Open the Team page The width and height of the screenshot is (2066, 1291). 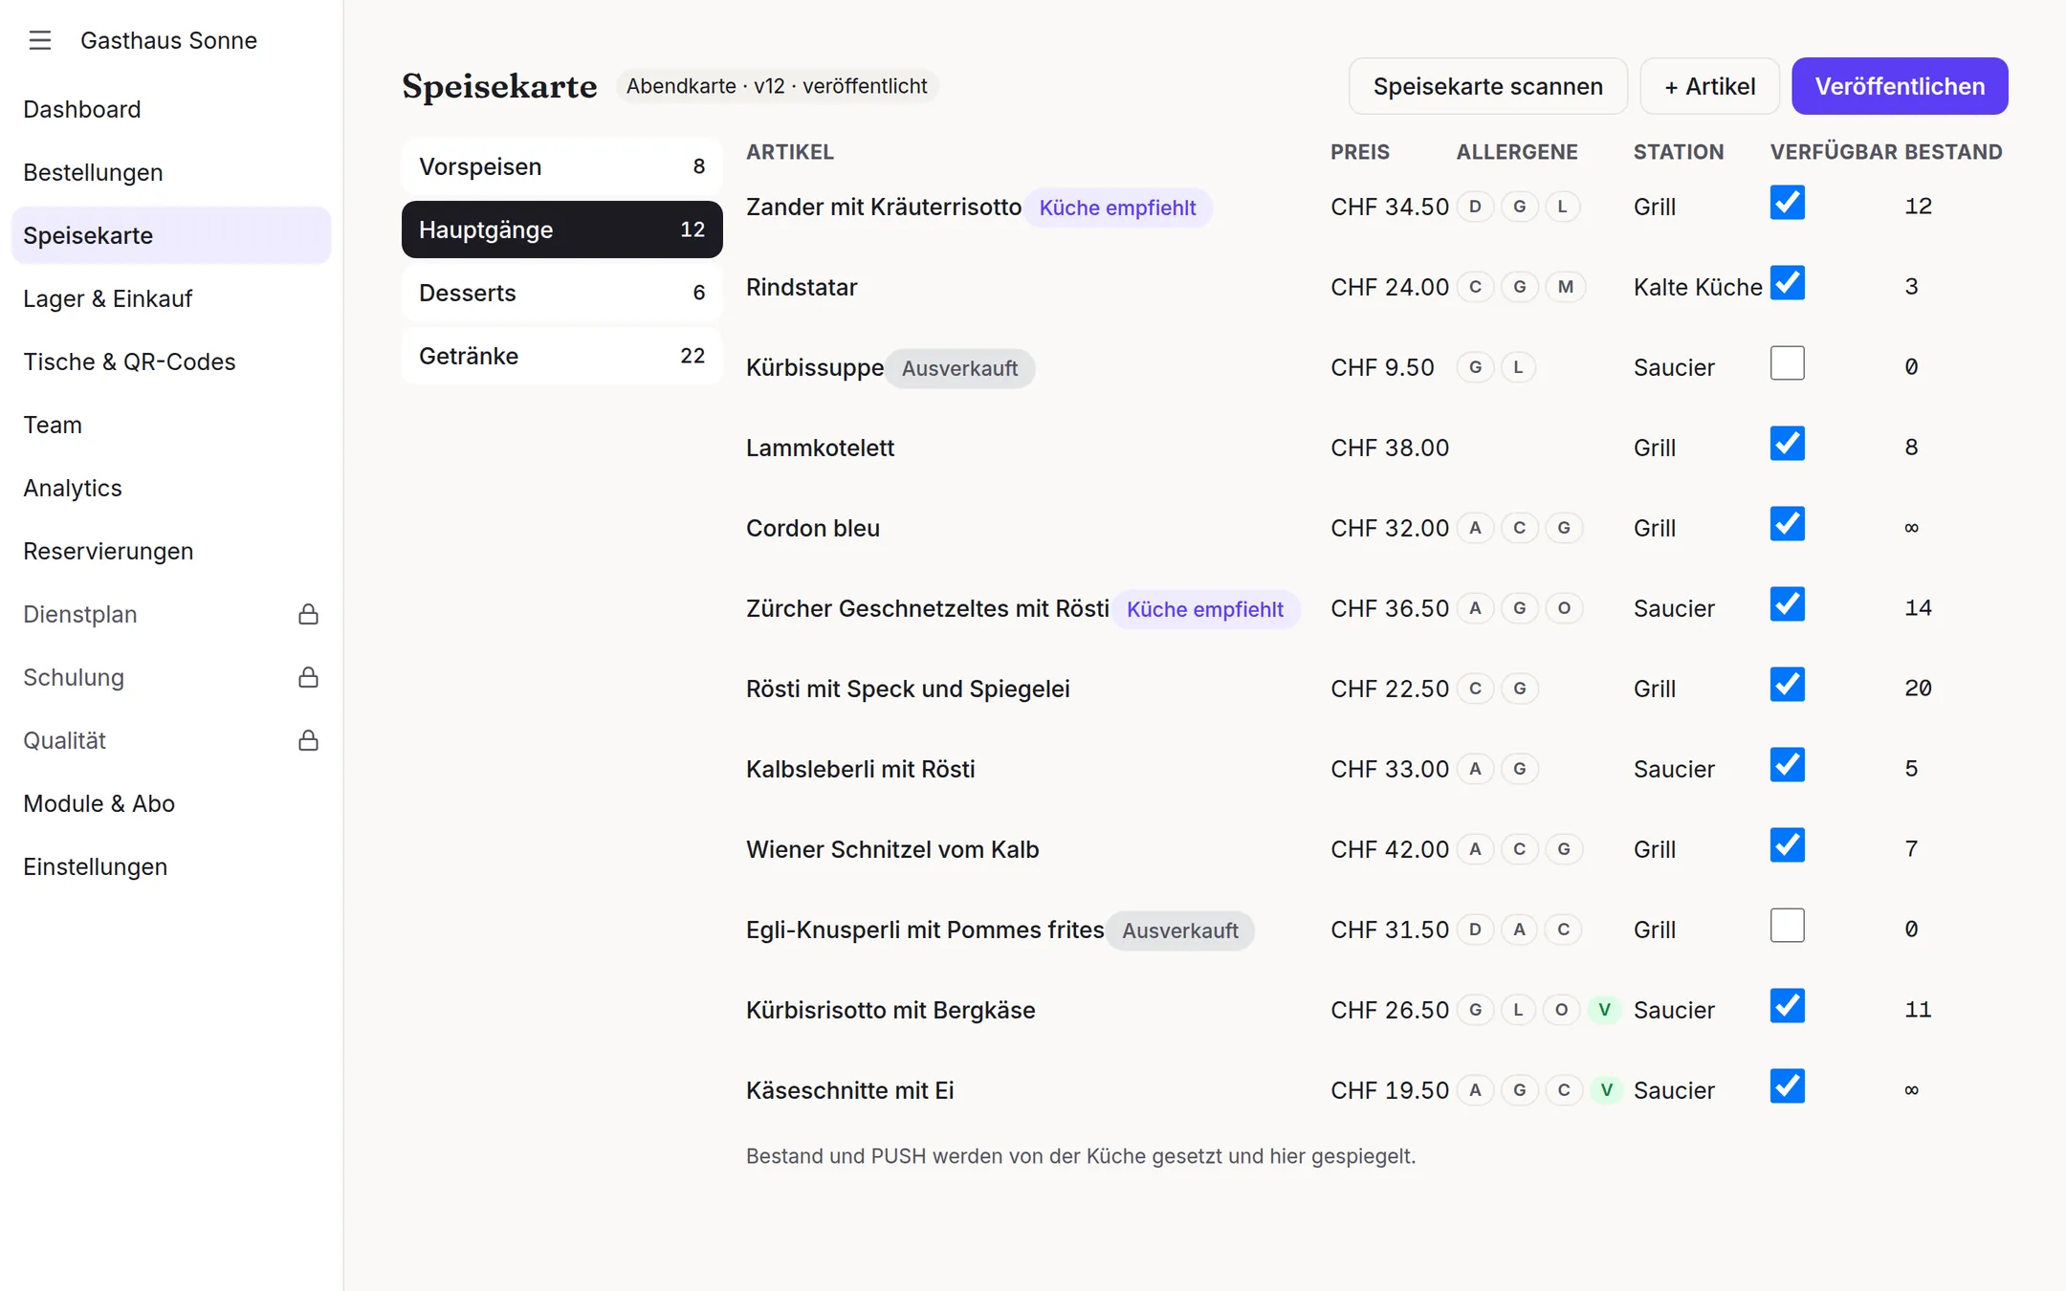(171, 425)
